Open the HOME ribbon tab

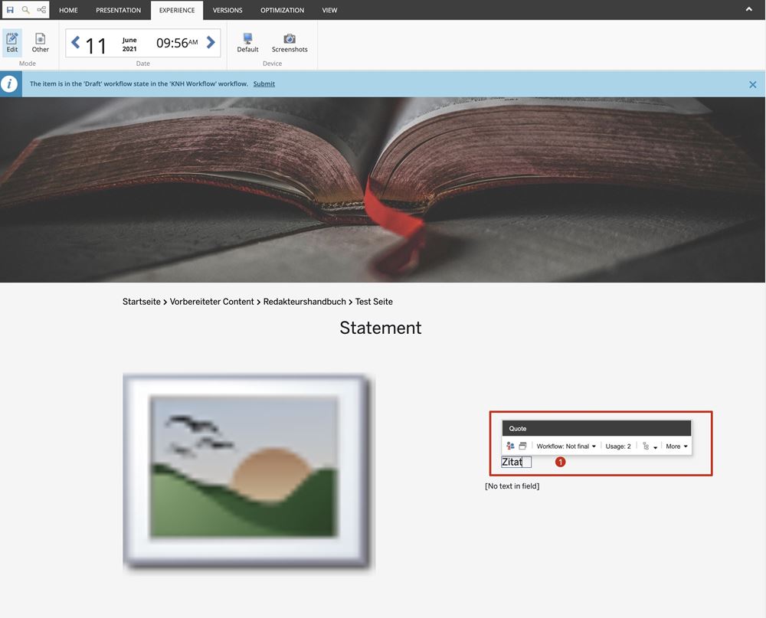point(68,10)
